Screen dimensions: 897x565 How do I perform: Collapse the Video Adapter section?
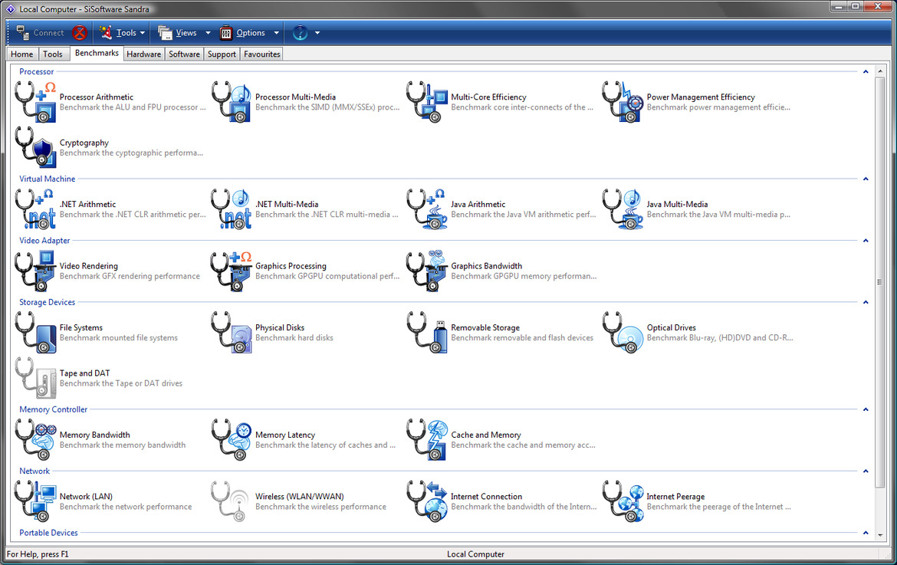click(866, 241)
